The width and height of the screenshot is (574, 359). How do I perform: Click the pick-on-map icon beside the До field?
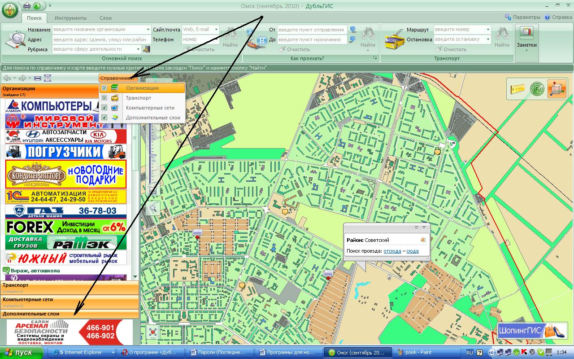(x=353, y=39)
